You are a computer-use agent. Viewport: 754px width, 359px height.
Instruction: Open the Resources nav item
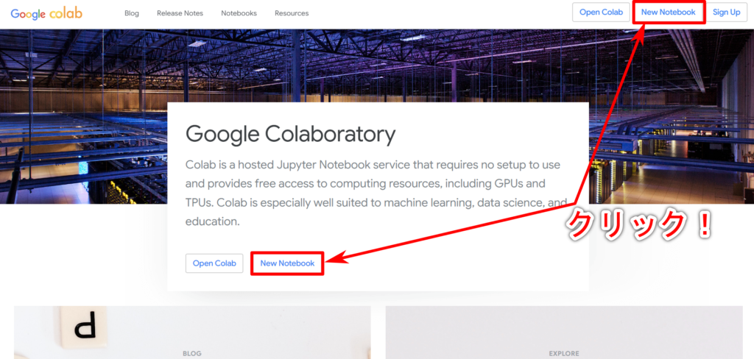click(x=292, y=13)
